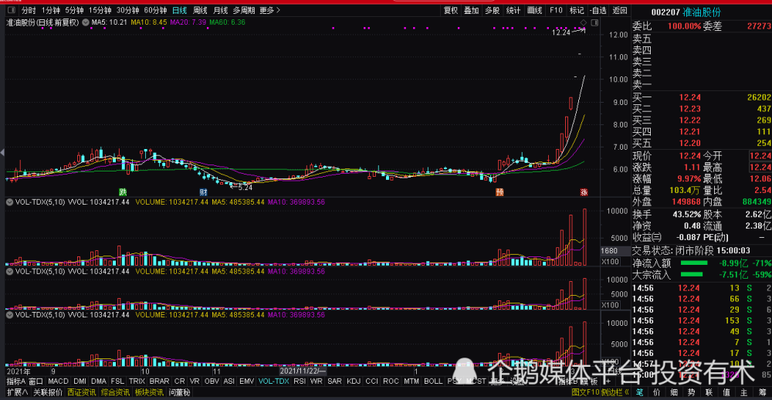Open the 窗口 window setting
This screenshot has width=772, height=400.
tap(36, 381)
